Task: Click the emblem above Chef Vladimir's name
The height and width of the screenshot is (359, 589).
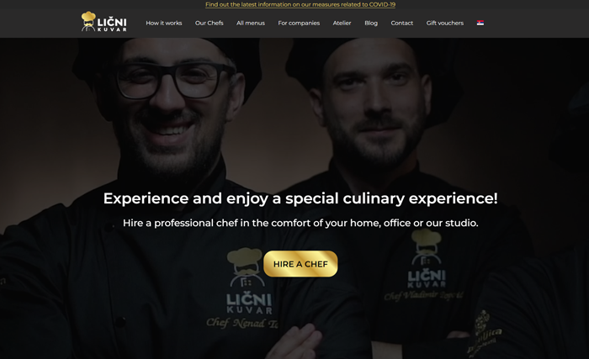Action: [427, 258]
